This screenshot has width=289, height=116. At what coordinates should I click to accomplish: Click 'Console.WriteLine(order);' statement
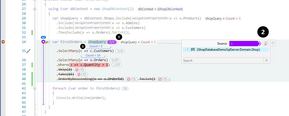coord(81,98)
